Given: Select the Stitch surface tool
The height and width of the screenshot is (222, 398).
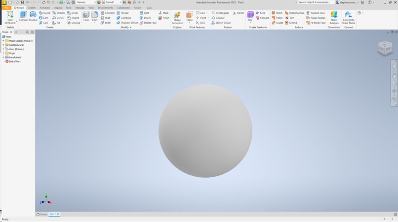Looking at the screenshot, I should 277,13.
